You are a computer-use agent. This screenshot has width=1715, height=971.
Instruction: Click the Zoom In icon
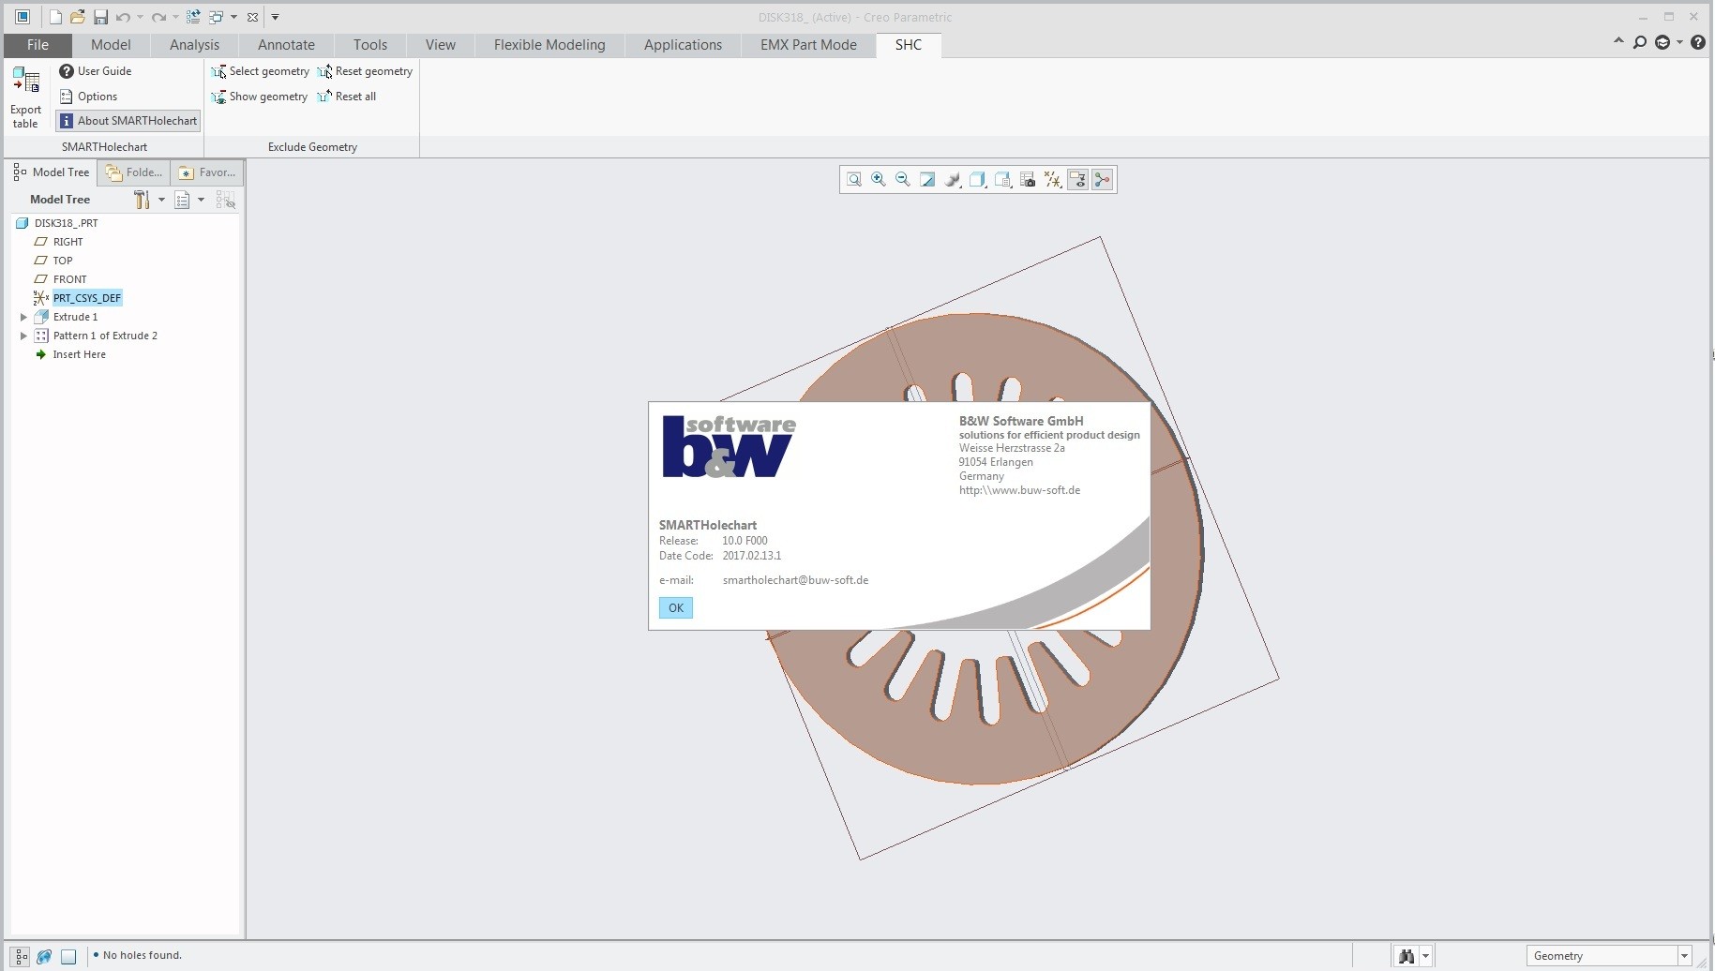click(x=879, y=180)
